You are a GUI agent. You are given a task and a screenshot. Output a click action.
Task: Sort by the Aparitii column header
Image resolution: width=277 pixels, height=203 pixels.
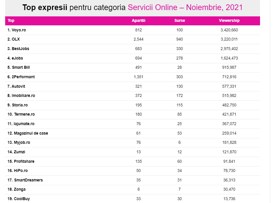(x=138, y=21)
